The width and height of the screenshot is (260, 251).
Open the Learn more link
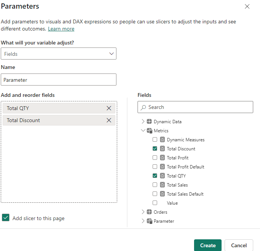pos(61,29)
